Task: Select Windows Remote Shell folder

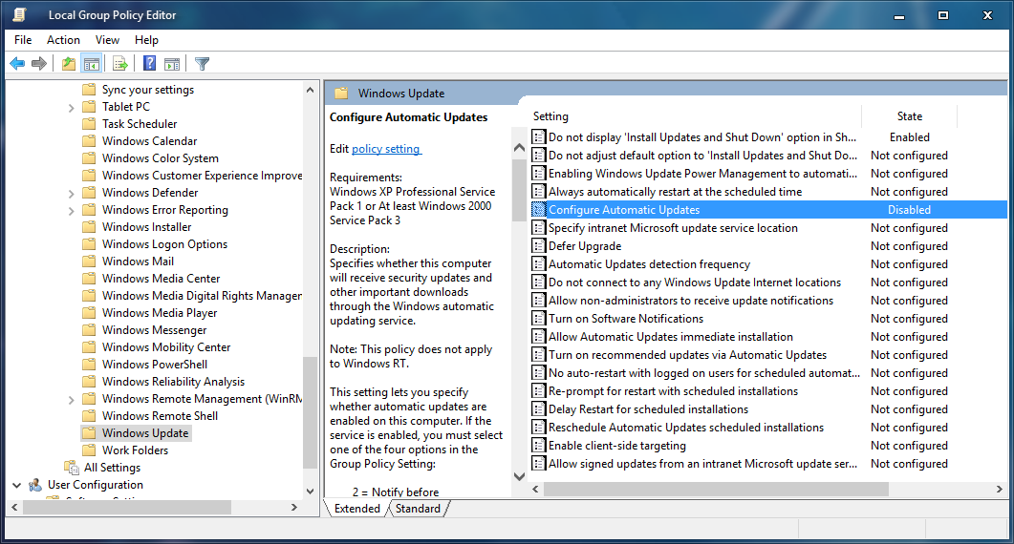Action: [160, 416]
